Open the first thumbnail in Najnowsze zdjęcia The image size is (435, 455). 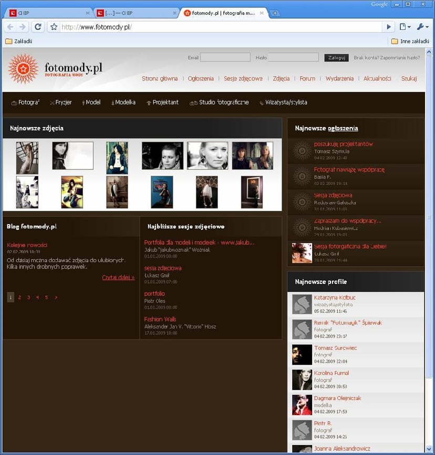27,157
